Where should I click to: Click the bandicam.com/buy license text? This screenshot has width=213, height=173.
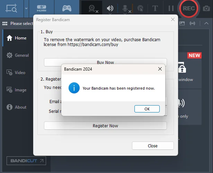pos(102,42)
